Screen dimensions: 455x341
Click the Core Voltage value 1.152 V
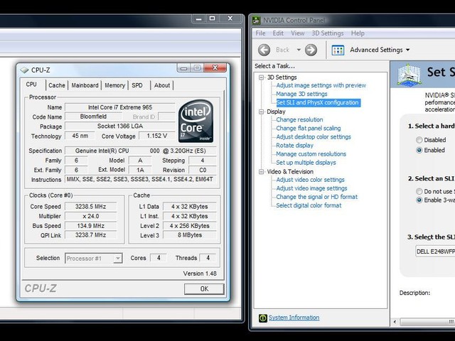[156, 136]
